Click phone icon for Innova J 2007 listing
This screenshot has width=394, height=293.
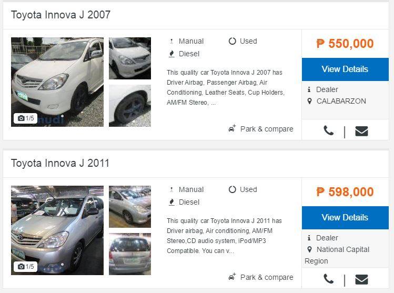click(328, 130)
